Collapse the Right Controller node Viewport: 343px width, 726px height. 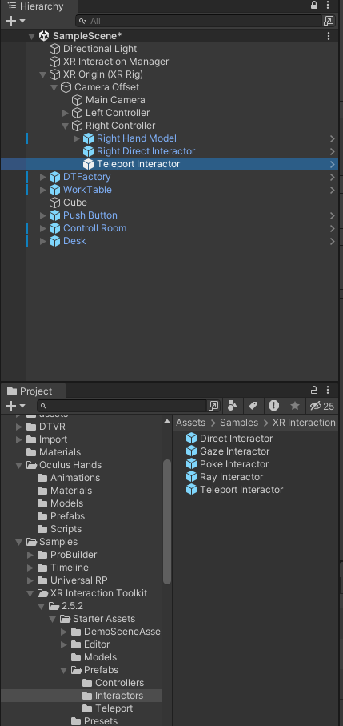tap(65, 126)
